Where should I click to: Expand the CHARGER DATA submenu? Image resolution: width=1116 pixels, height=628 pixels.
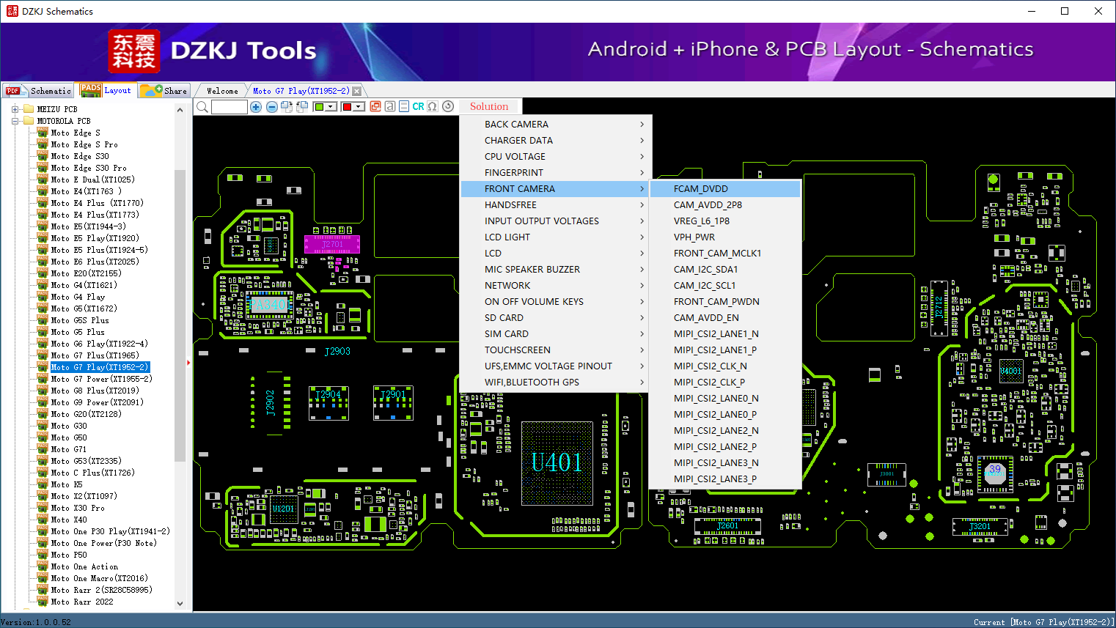tap(555, 141)
